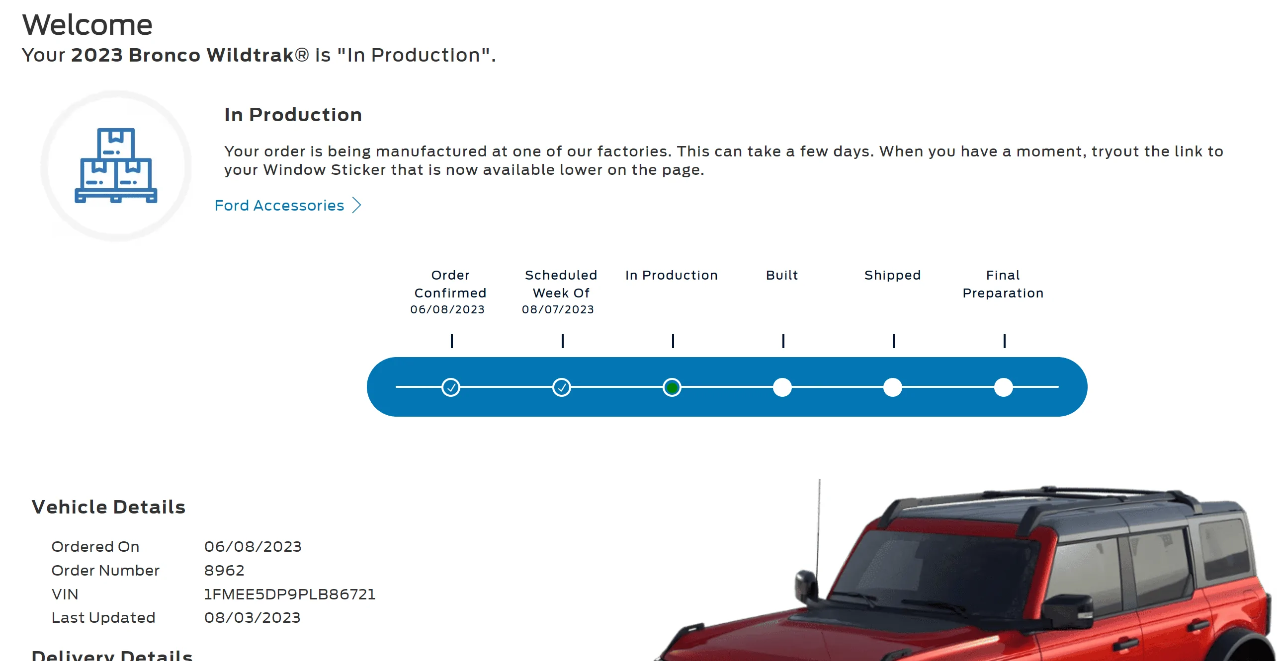Click the In Production tracker label
This screenshot has height=661, width=1280.
[672, 275]
